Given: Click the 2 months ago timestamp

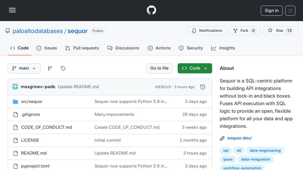Looking at the screenshot, I should pyautogui.click(x=193, y=140).
